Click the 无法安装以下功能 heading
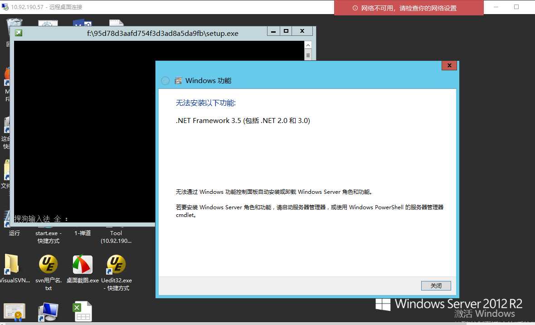The width and height of the screenshot is (535, 325). click(206, 103)
